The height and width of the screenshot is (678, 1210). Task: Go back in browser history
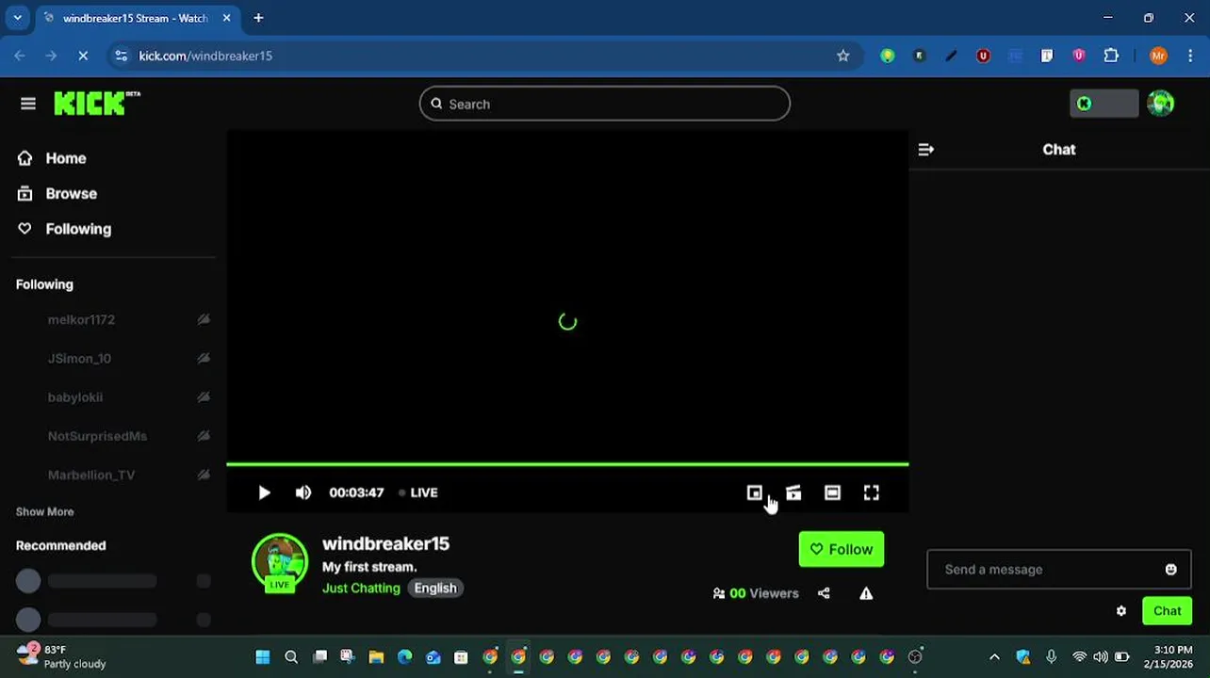click(x=20, y=56)
